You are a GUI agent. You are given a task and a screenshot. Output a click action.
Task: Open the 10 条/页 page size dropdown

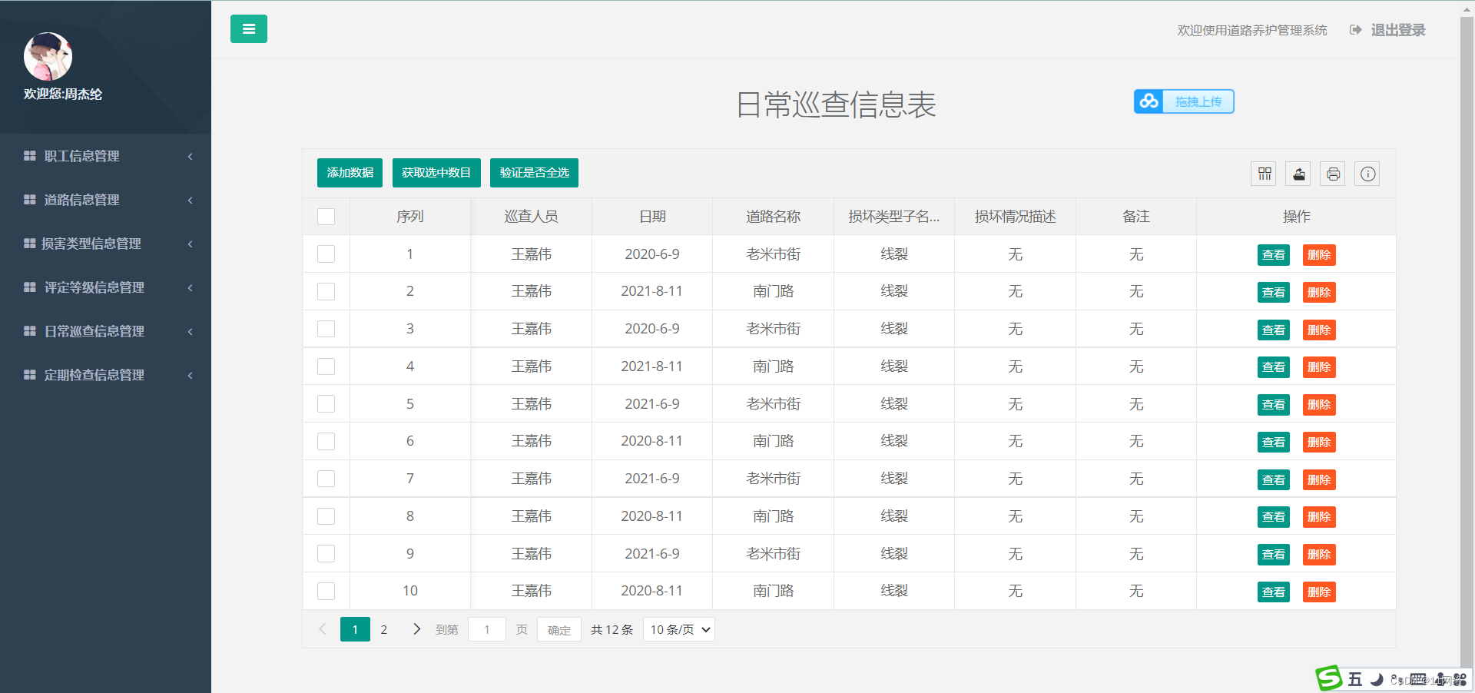pos(679,629)
